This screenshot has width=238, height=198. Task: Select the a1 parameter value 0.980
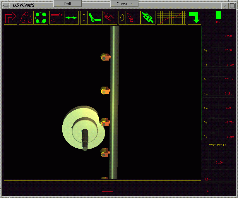click(228, 36)
